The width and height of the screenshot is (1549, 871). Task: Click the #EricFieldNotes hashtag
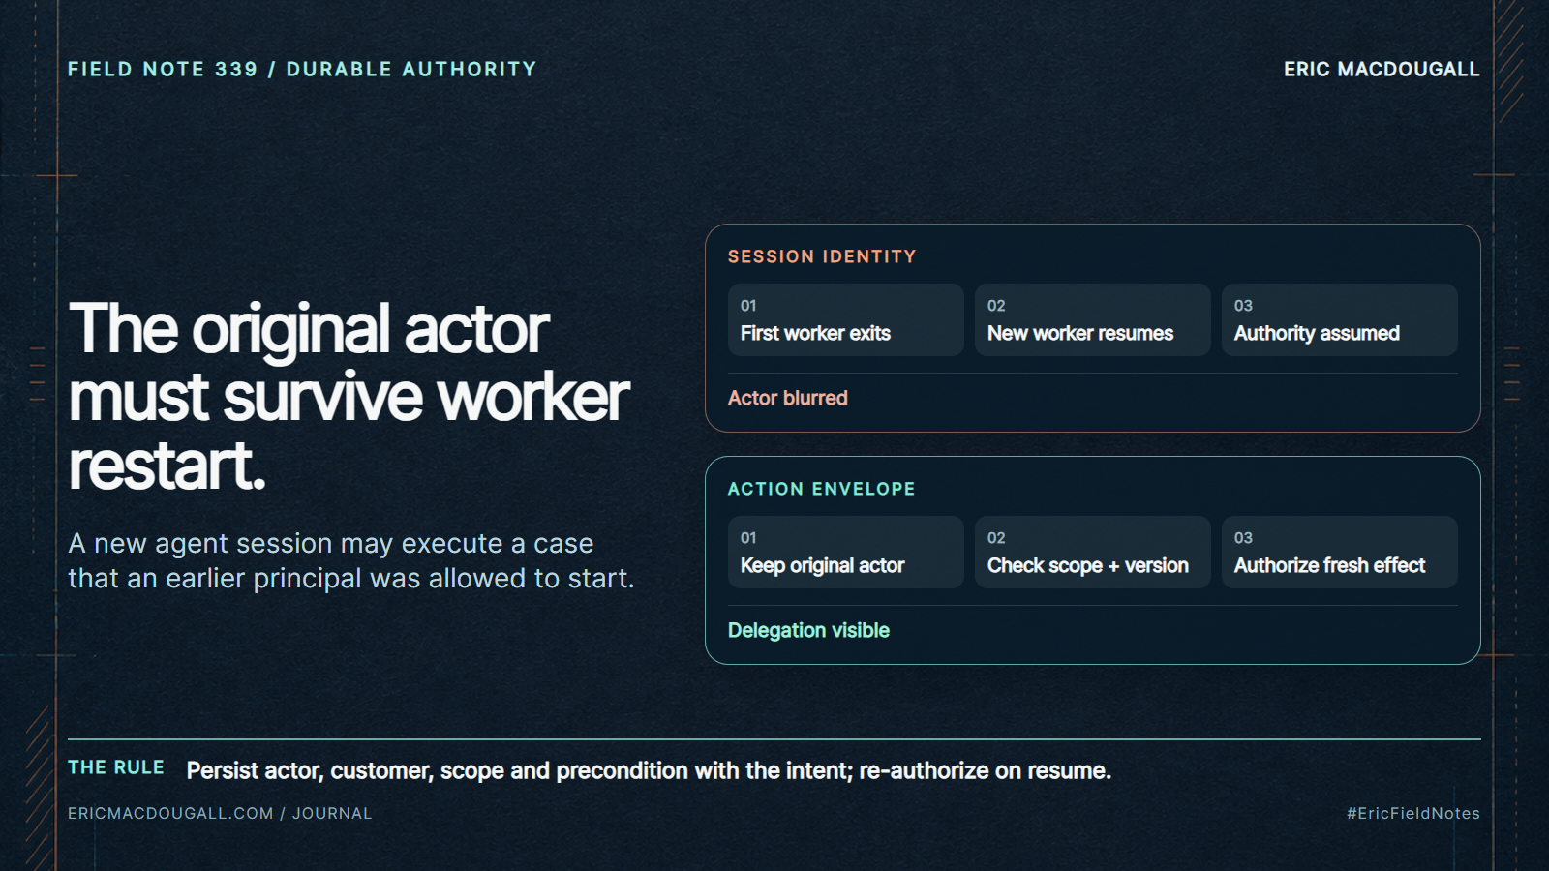coord(1412,813)
